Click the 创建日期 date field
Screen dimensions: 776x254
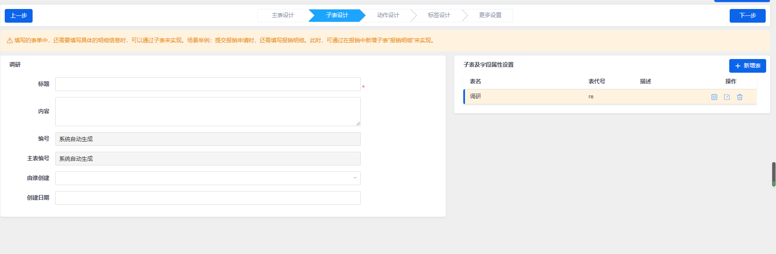tap(208, 198)
